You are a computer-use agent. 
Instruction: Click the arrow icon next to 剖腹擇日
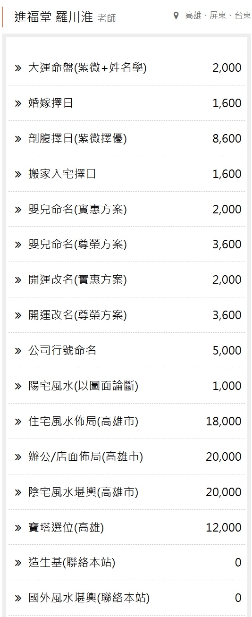[x=18, y=138]
